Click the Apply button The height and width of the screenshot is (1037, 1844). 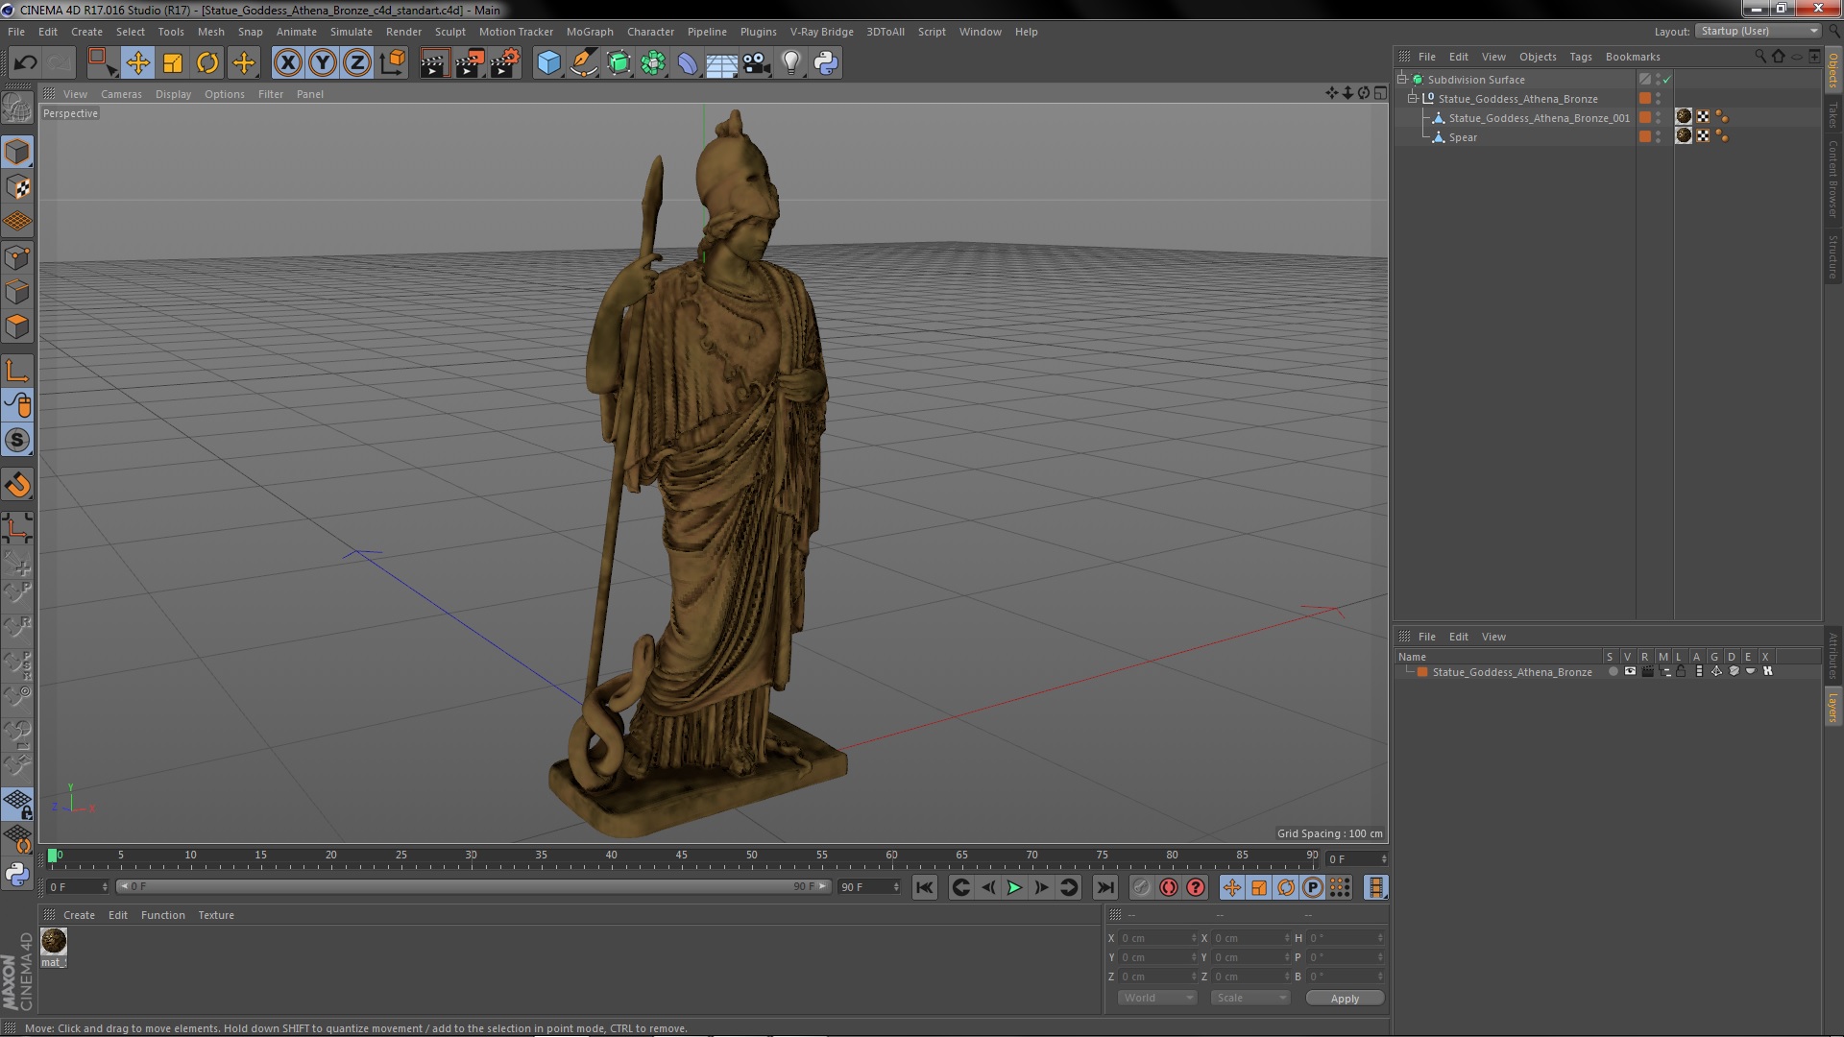(1345, 998)
